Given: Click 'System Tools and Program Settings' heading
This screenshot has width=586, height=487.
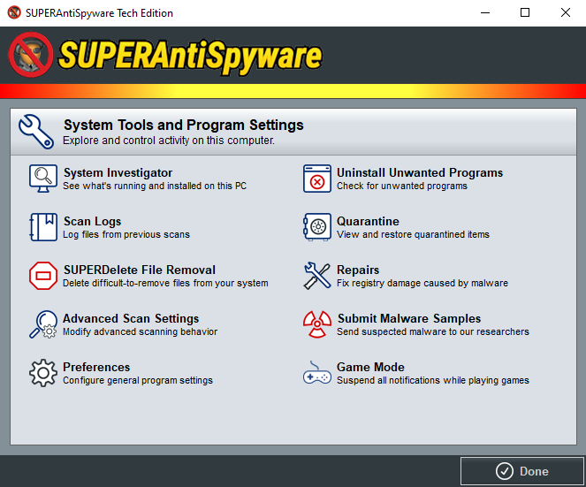Looking at the screenshot, I should pyautogui.click(x=184, y=125).
